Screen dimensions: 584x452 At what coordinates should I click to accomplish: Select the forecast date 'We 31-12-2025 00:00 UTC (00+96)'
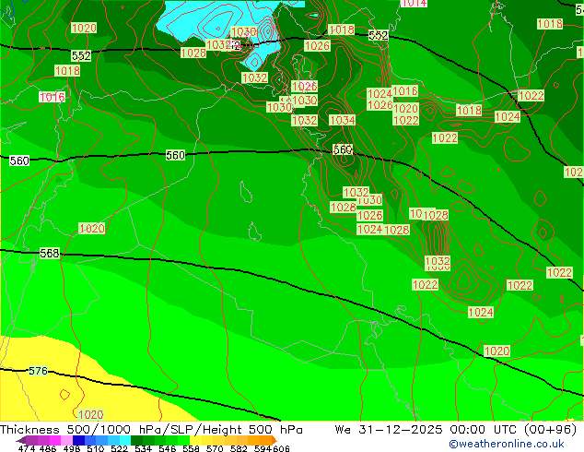(x=456, y=430)
